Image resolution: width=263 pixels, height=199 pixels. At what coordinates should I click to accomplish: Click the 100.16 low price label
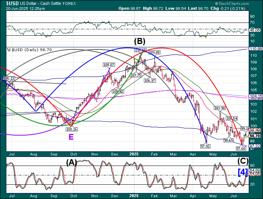click(71, 130)
